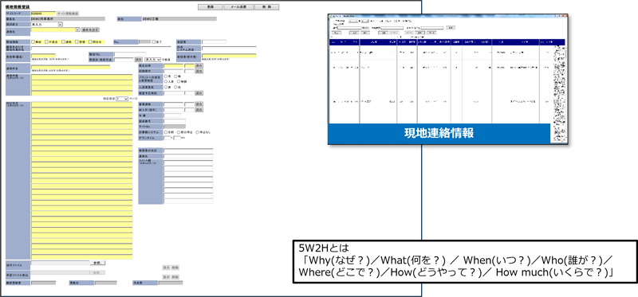Click the 現地連絡情報 list window thumbnail

coord(447,79)
